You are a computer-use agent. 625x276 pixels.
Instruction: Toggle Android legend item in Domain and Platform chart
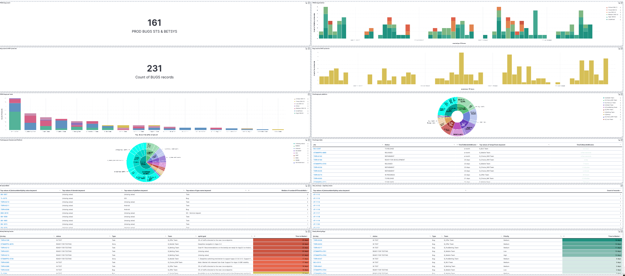(x=298, y=148)
